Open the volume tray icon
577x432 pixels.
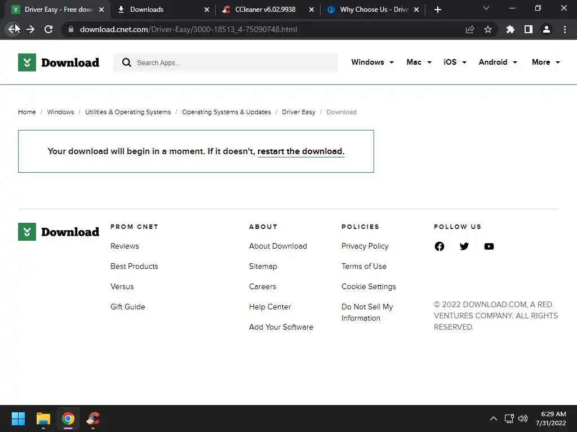523,418
